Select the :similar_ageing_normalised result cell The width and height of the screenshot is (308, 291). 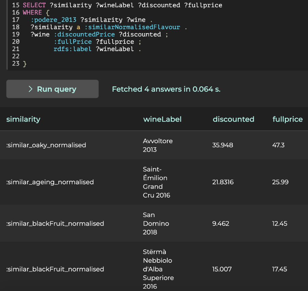(x=50, y=182)
